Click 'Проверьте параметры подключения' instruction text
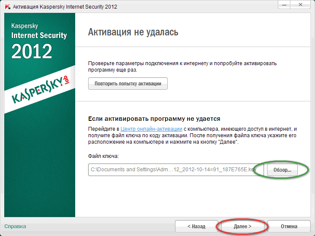Image resolution: width=315 pixels, height=236 pixels. click(x=182, y=66)
